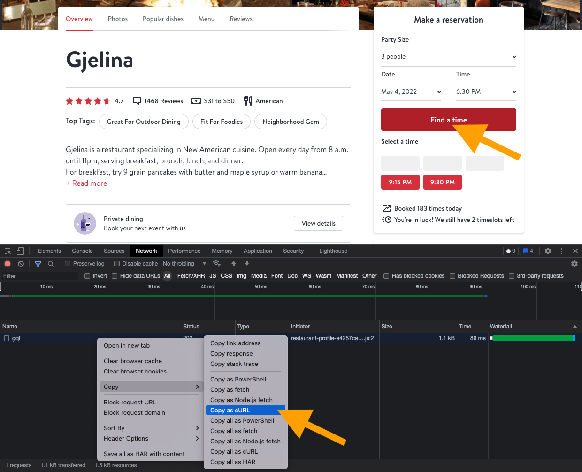
Task: Switch to the Console tab
Action: click(x=82, y=251)
